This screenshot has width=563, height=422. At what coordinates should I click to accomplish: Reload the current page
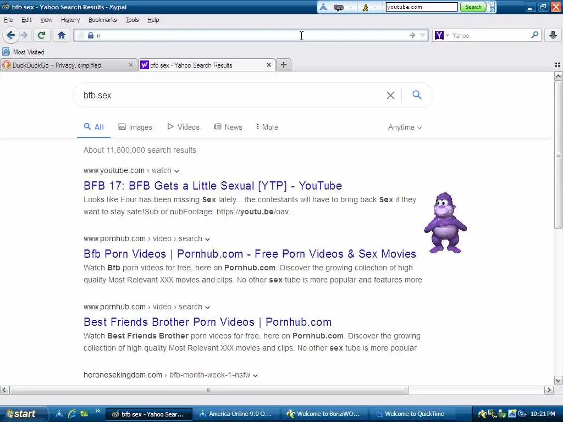click(41, 35)
